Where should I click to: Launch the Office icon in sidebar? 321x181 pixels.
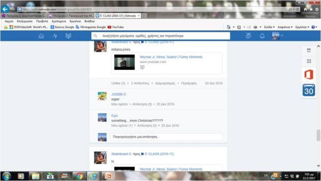pos(309,75)
